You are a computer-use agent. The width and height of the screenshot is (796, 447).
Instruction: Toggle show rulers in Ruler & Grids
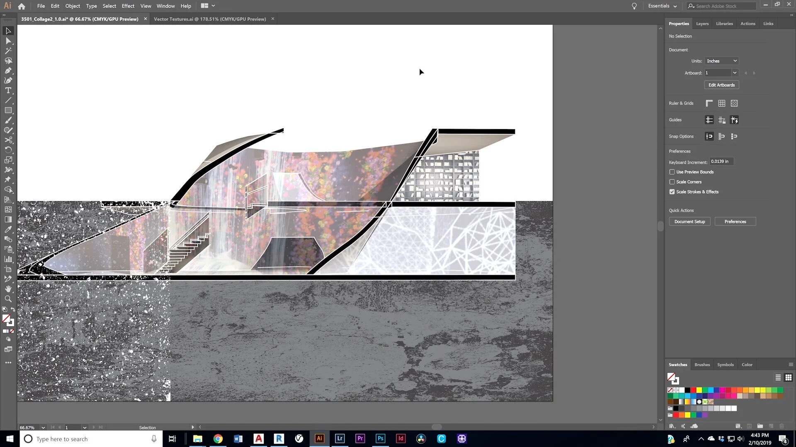click(x=709, y=103)
